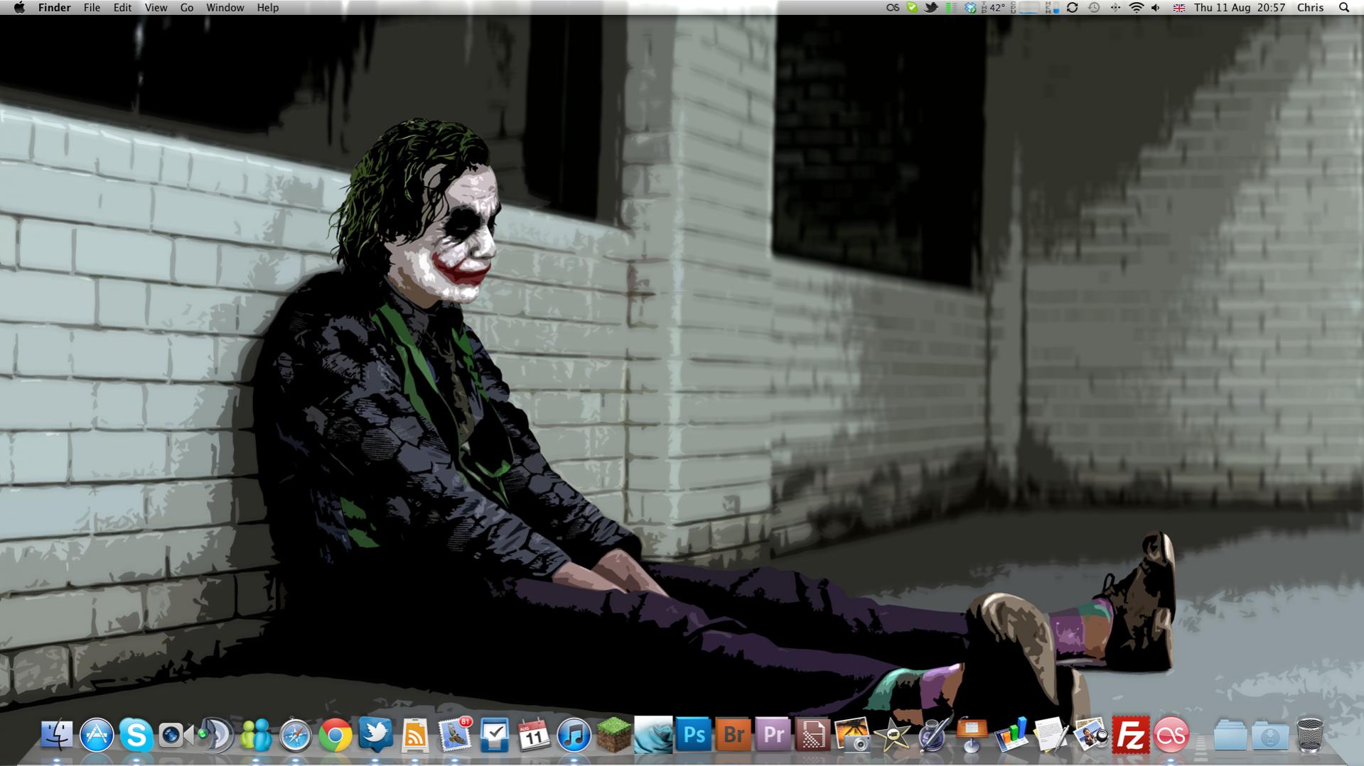Open Mail showing 81 unread badge
The image size is (1364, 766).
tap(455, 735)
